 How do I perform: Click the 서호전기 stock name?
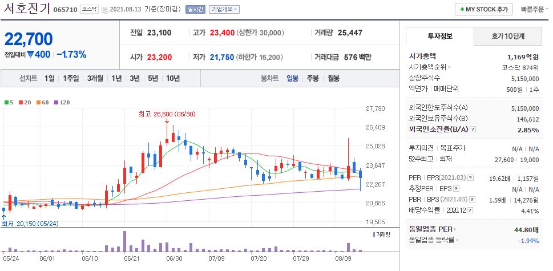pos(26,9)
